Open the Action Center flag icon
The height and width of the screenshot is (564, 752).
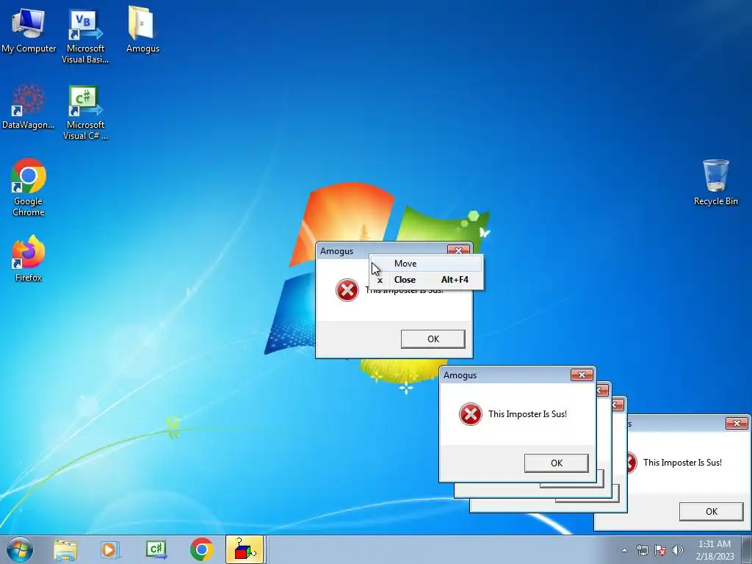tap(660, 550)
